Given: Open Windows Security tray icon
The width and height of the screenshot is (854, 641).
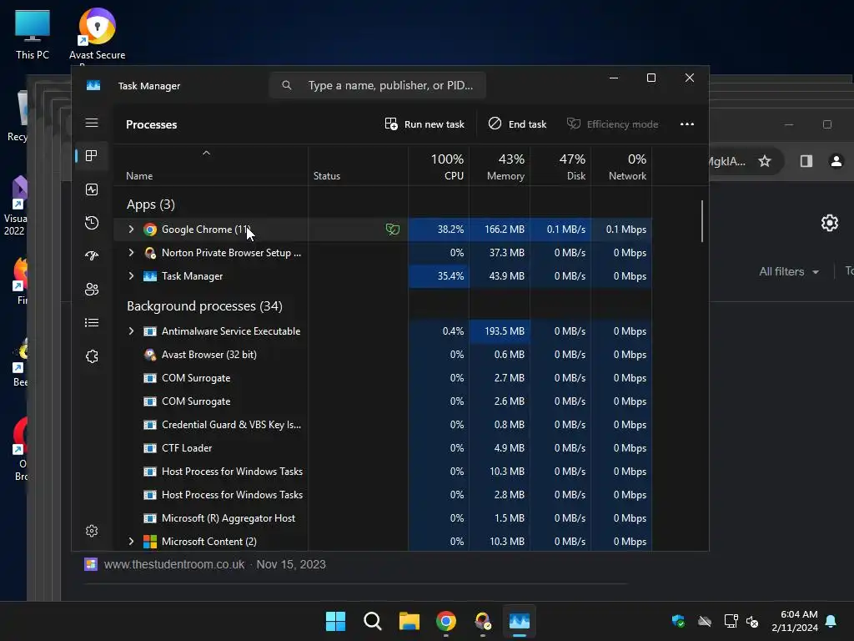Looking at the screenshot, I should click(678, 621).
